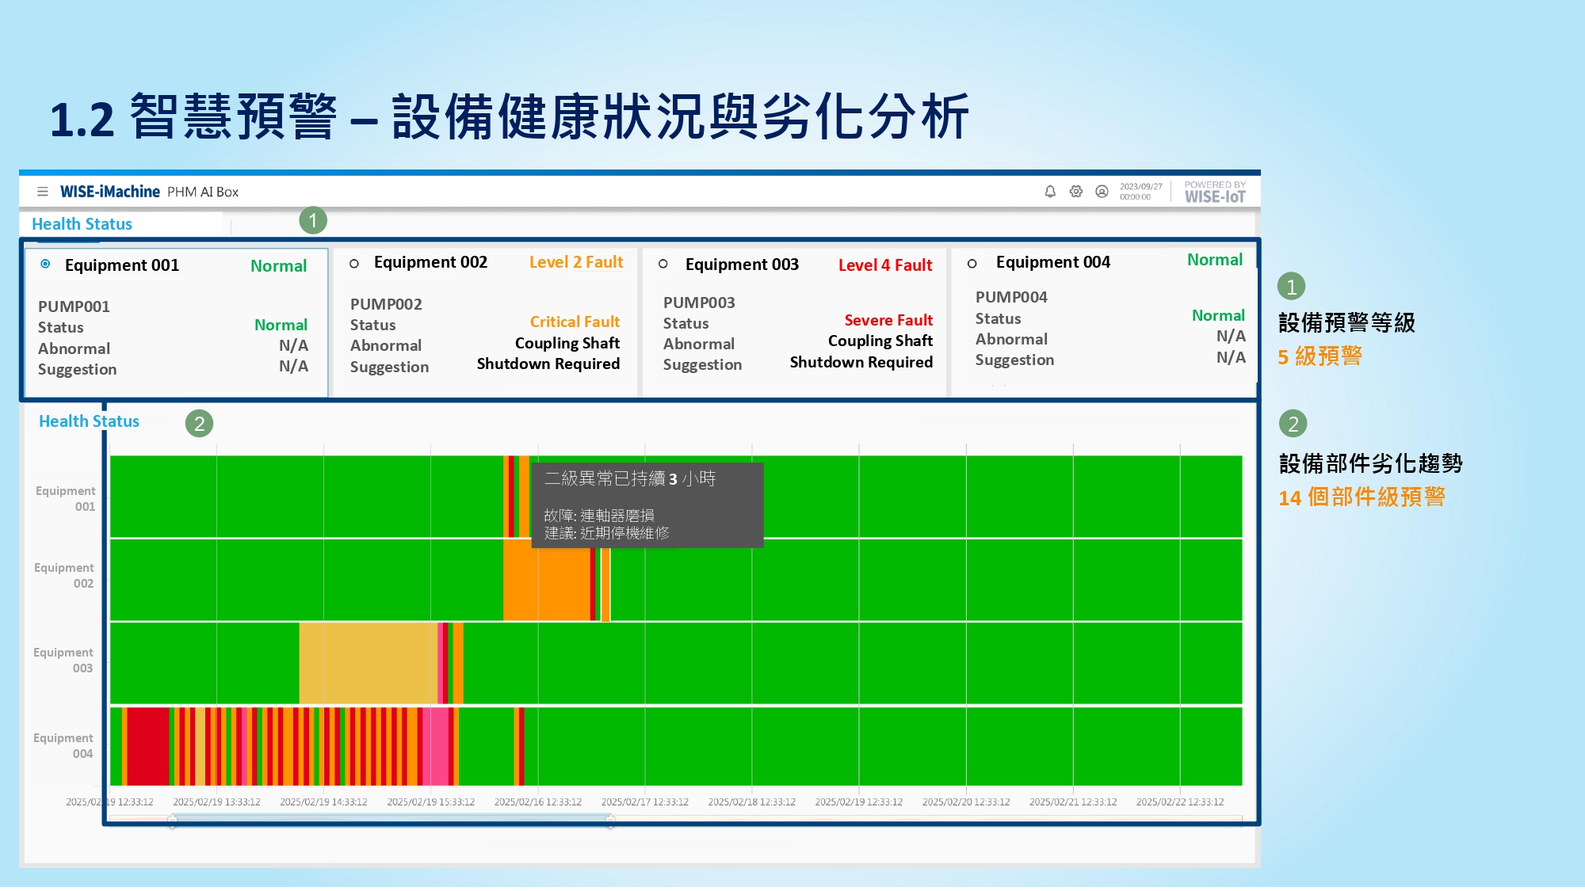Select the Equipment 001 radio button
Viewport: 1585px width, 891px height.
(45, 264)
